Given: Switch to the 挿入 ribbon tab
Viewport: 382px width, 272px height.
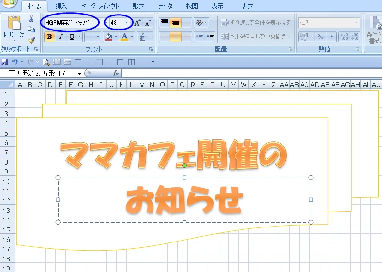Looking at the screenshot, I should [61, 6].
